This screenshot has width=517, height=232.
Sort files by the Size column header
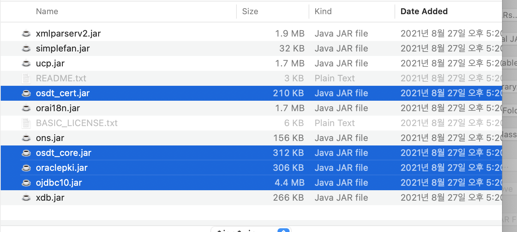250,12
